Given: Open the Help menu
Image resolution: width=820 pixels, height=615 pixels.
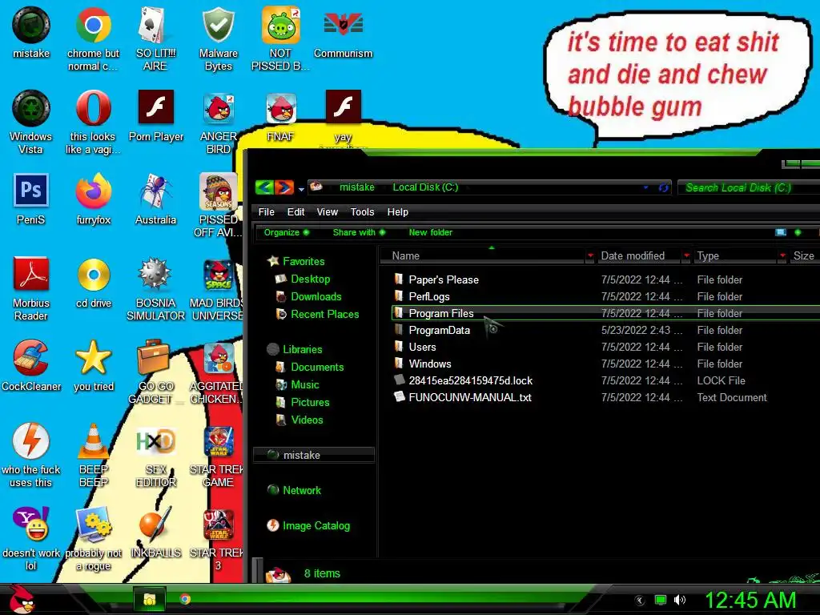Looking at the screenshot, I should pos(397,211).
